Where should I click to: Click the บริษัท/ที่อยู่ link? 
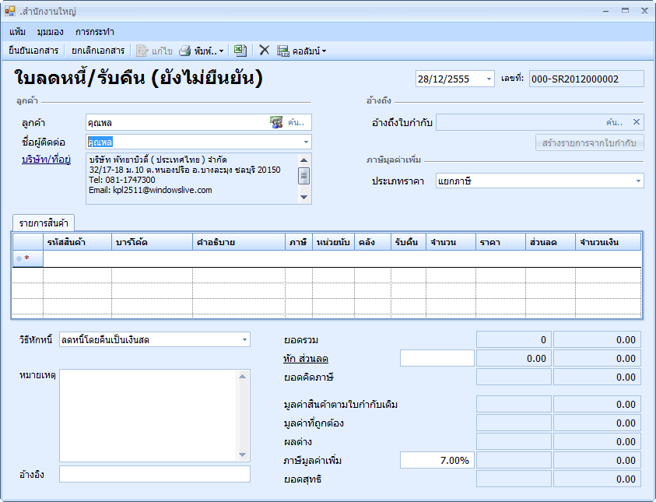point(47,160)
